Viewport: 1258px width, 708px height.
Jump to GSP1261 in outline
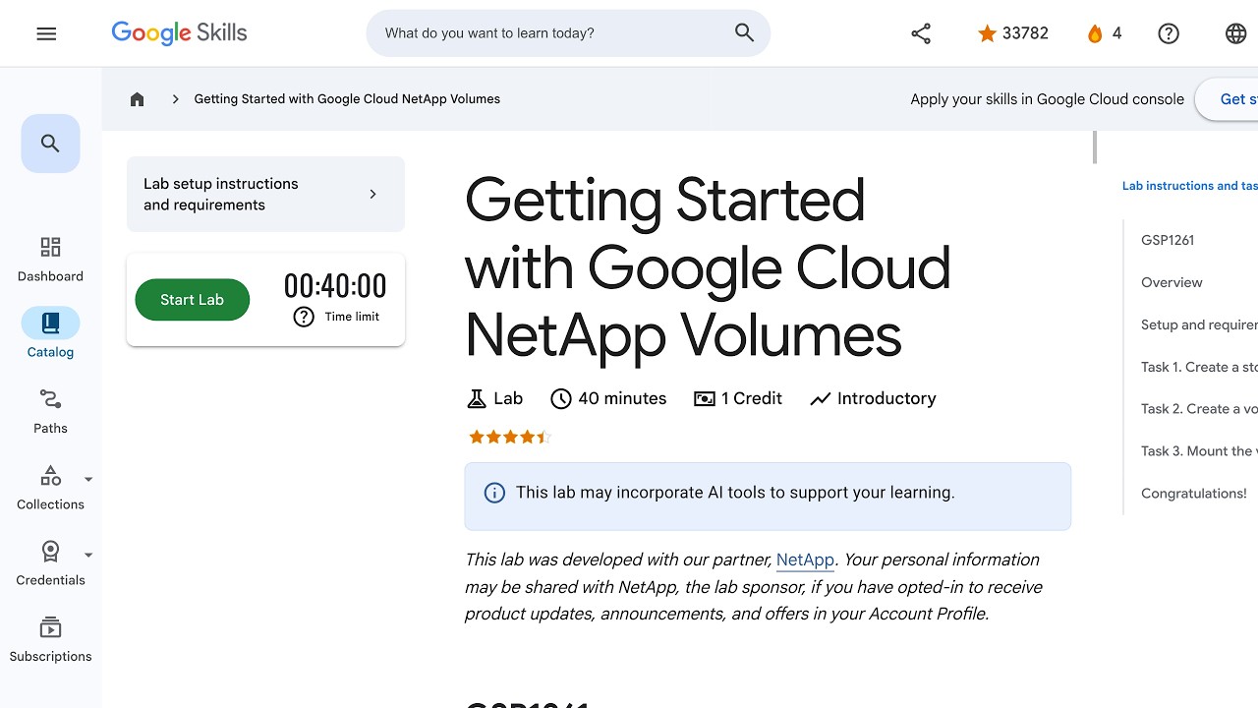coord(1168,240)
